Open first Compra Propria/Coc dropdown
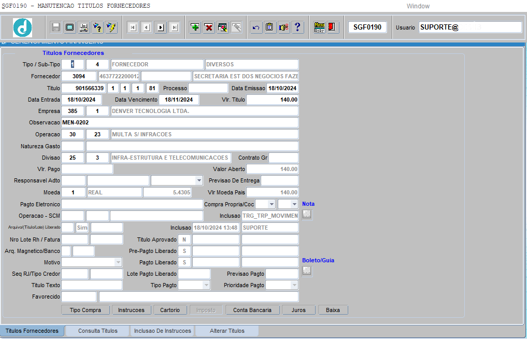 (x=272, y=204)
